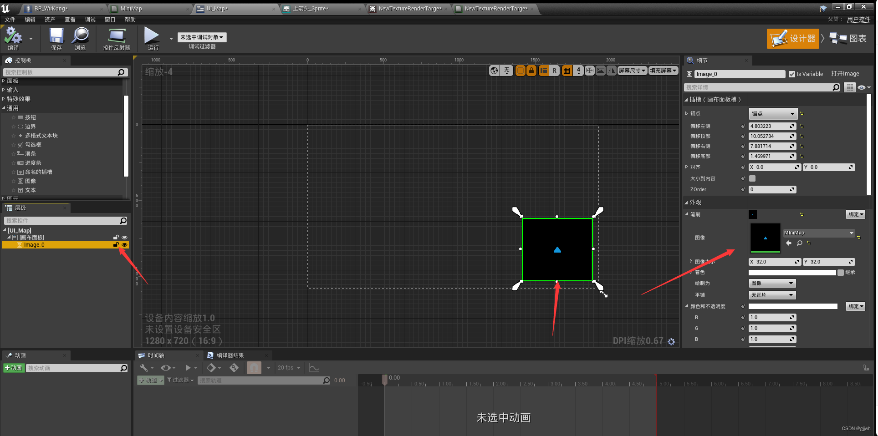This screenshot has height=436, width=878.
Task: Click the Tint (着色) white color bar
Action: 792,273
